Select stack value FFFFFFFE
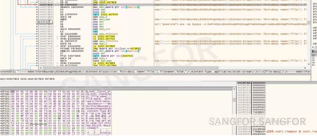The width and height of the screenshot is (317, 138). 258,127
